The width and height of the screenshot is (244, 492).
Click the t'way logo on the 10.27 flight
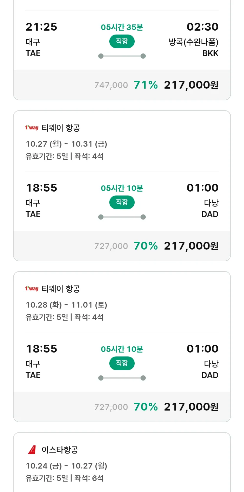[32, 128]
